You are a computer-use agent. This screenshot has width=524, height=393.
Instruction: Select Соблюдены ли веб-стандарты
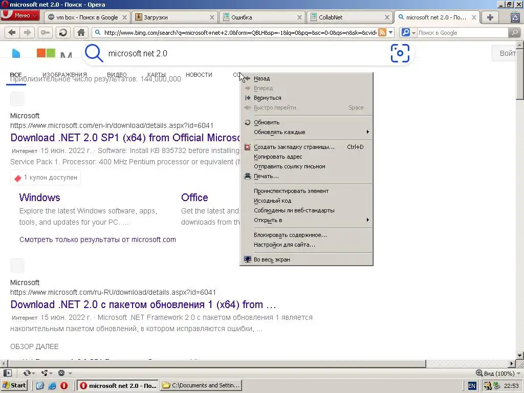pos(306,210)
